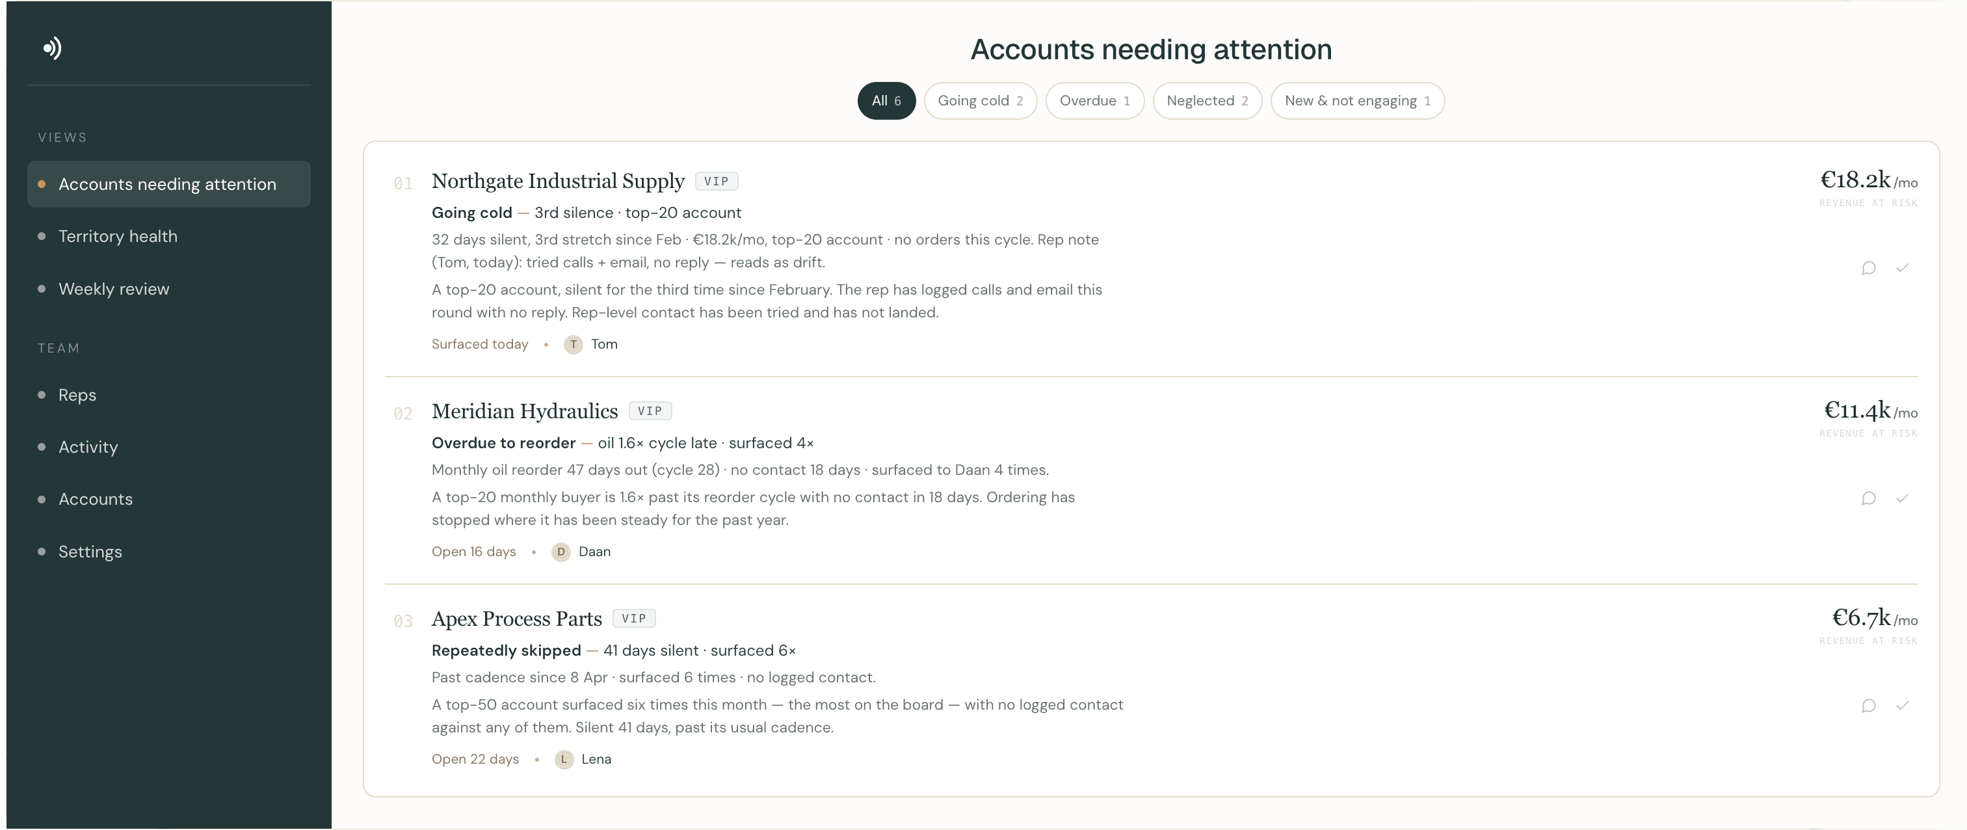Mark Apex Process Parts as done
The width and height of the screenshot is (1967, 830).
[x=1902, y=706]
